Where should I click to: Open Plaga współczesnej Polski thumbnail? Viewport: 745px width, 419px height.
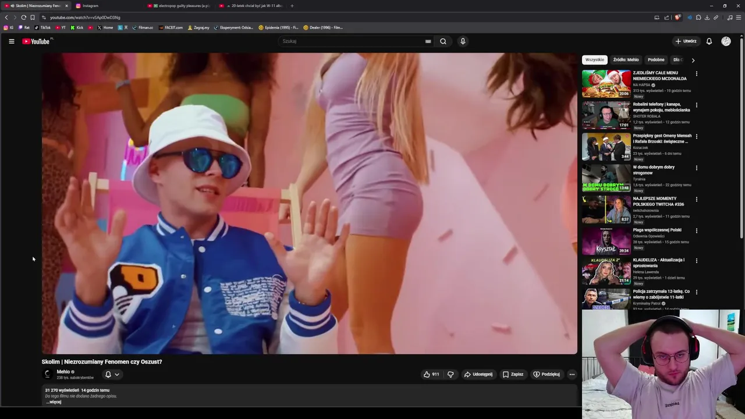click(606, 241)
